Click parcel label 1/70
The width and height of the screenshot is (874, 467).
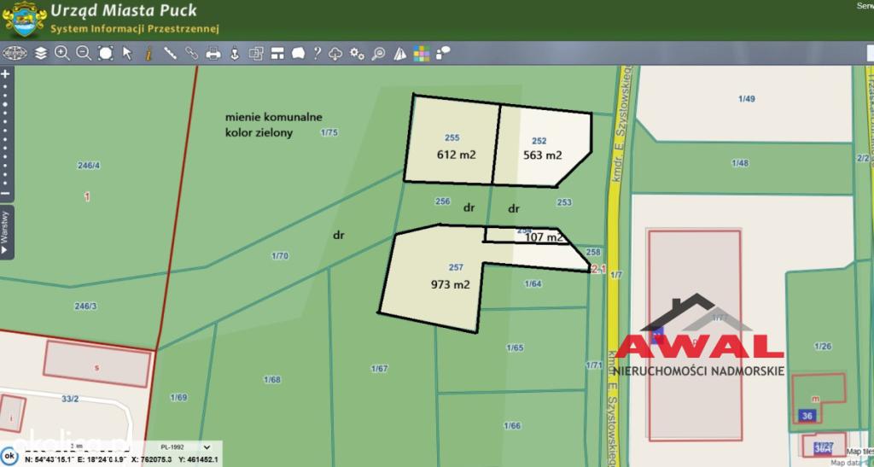(280, 256)
